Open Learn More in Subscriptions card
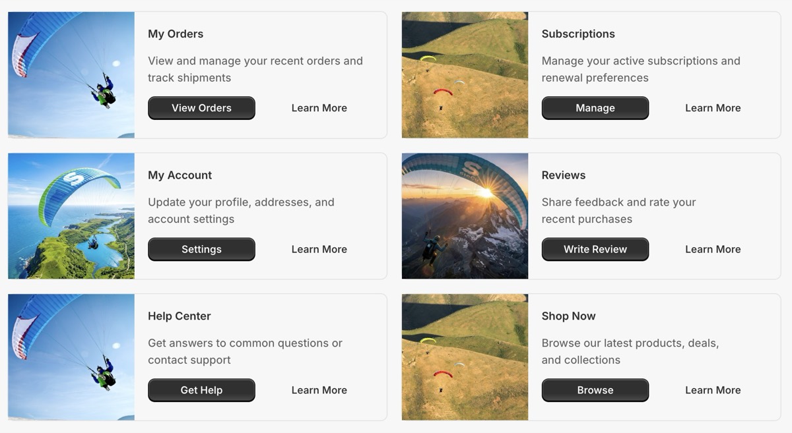 (x=713, y=108)
